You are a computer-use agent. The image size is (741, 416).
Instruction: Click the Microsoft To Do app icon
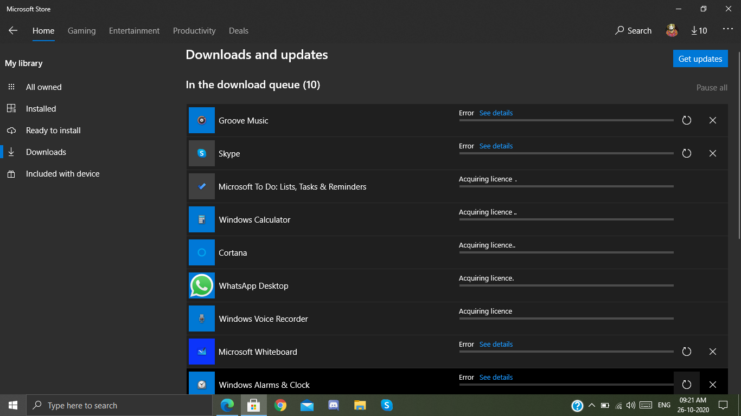click(202, 186)
